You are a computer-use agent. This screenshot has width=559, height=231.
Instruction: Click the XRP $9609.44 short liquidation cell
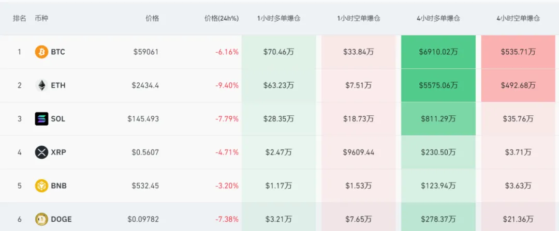point(359,152)
